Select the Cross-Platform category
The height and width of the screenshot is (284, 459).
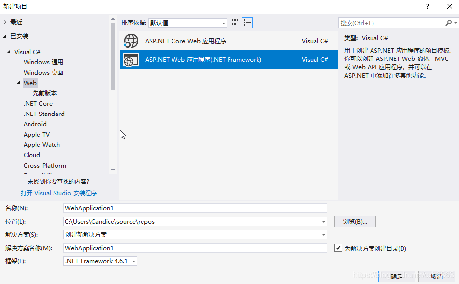pos(45,166)
